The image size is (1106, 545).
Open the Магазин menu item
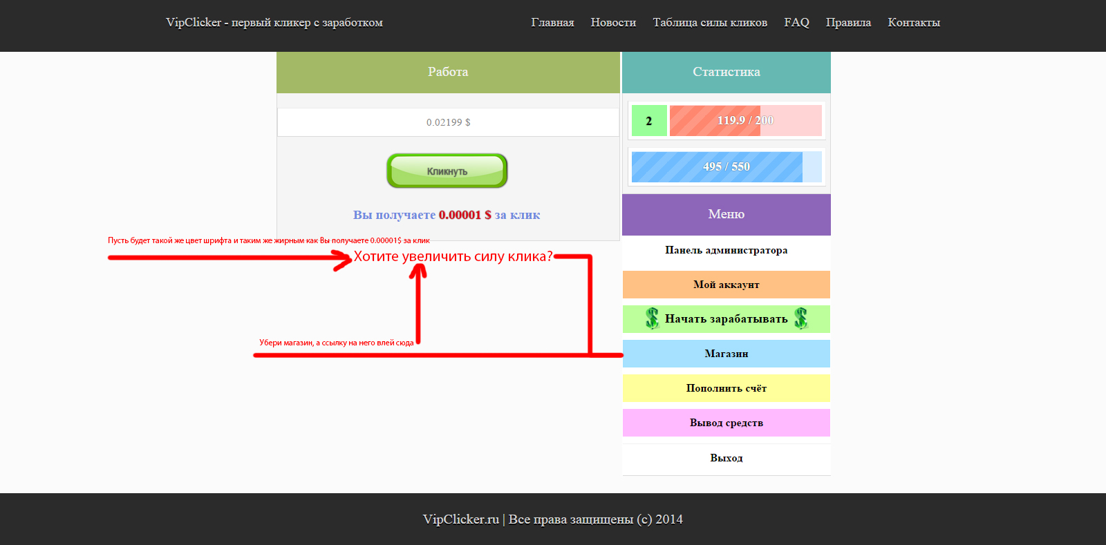[x=727, y=354]
